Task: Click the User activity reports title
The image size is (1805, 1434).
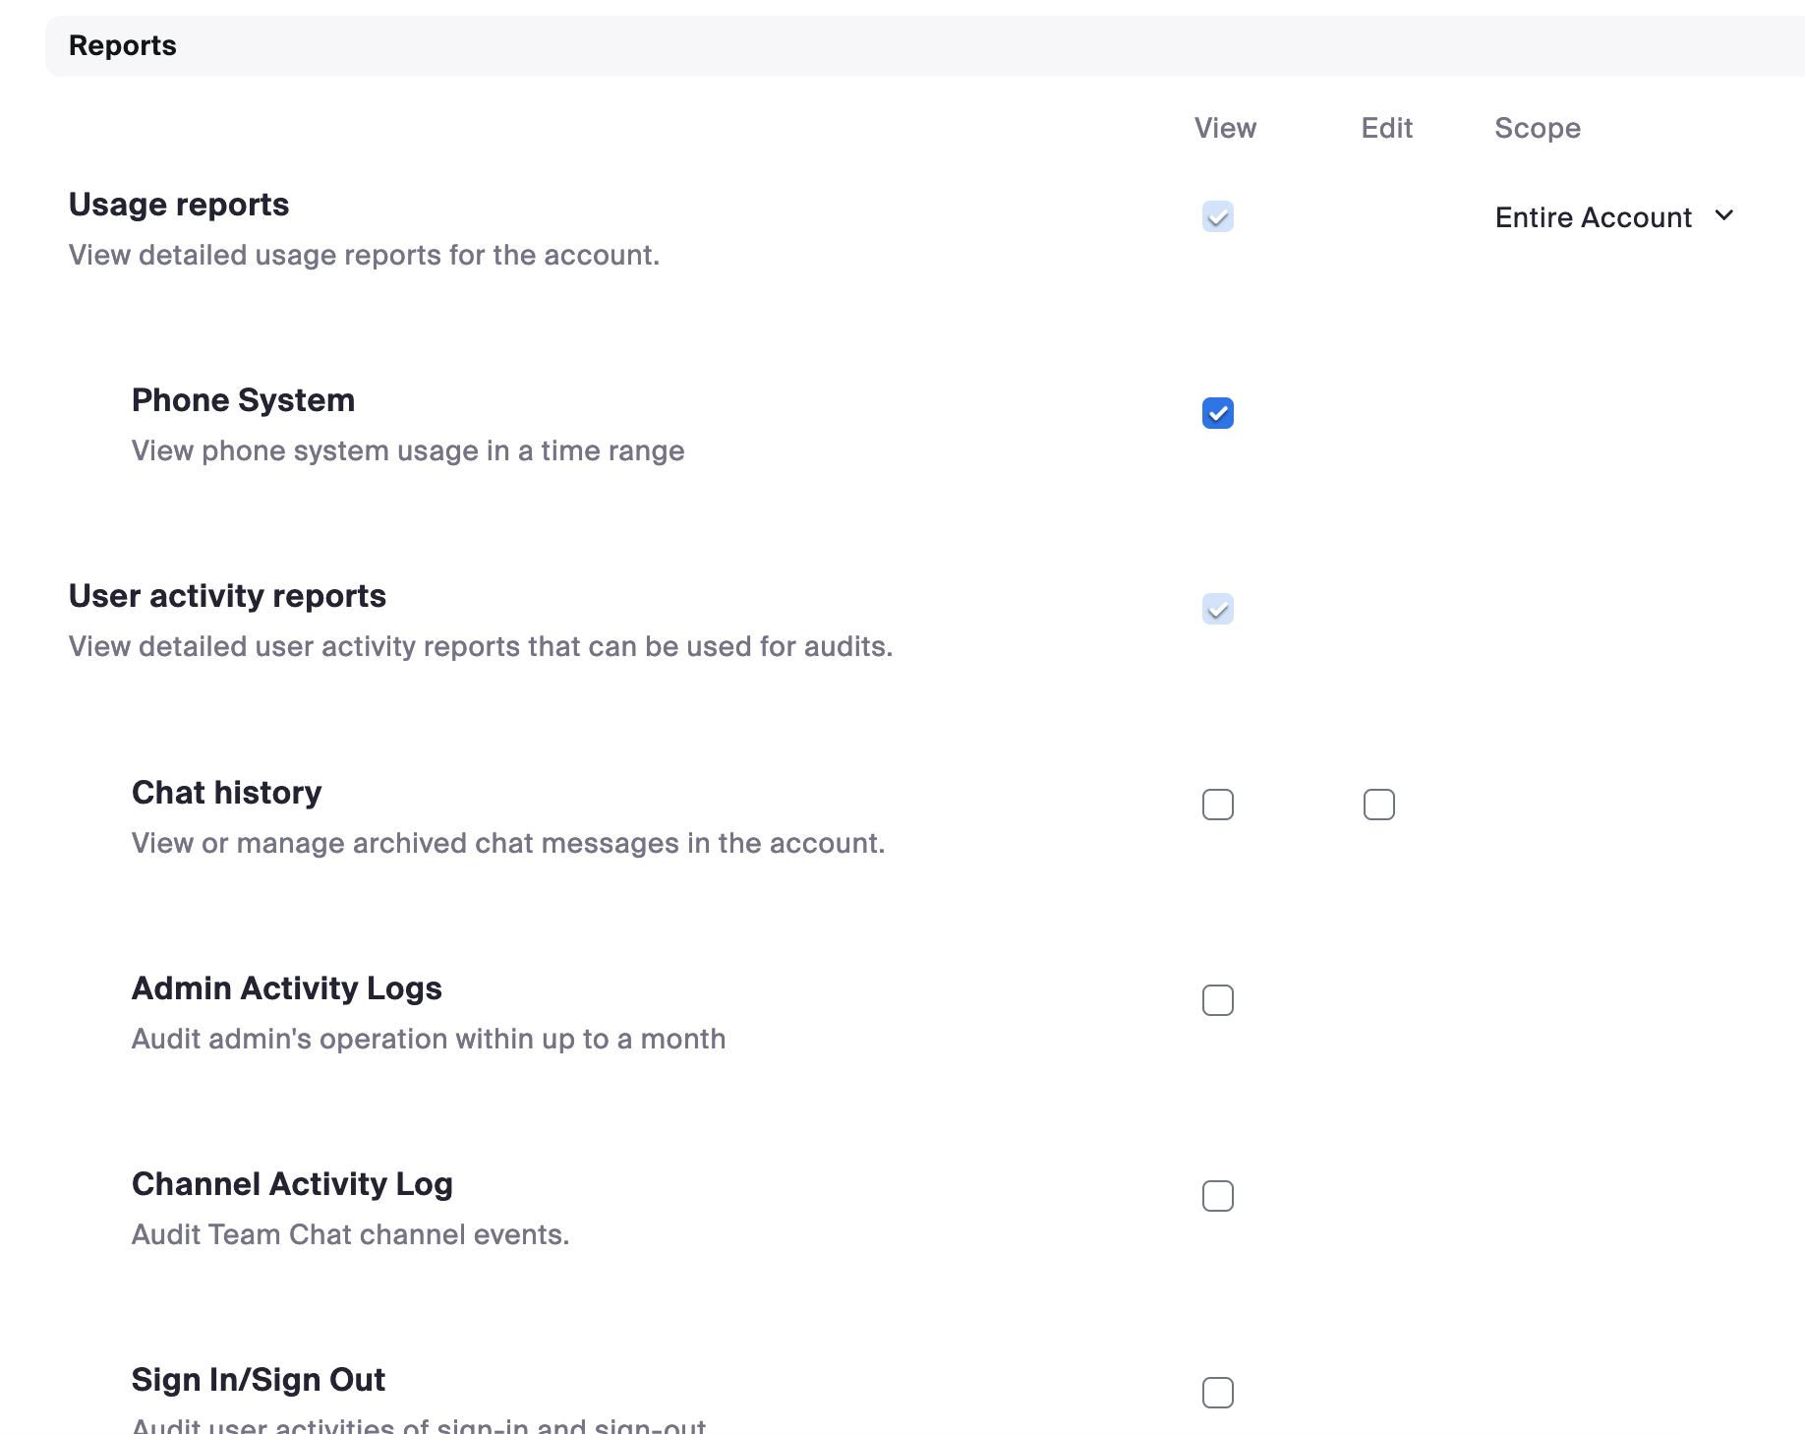Action: click(227, 596)
